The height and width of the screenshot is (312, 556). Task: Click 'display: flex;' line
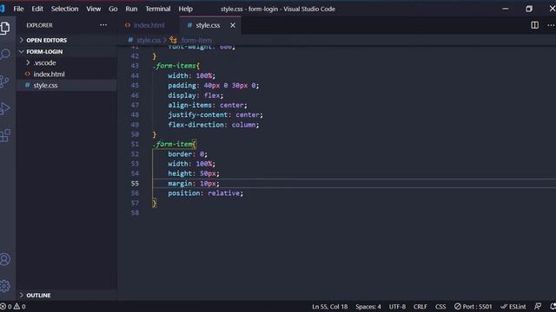[195, 95]
